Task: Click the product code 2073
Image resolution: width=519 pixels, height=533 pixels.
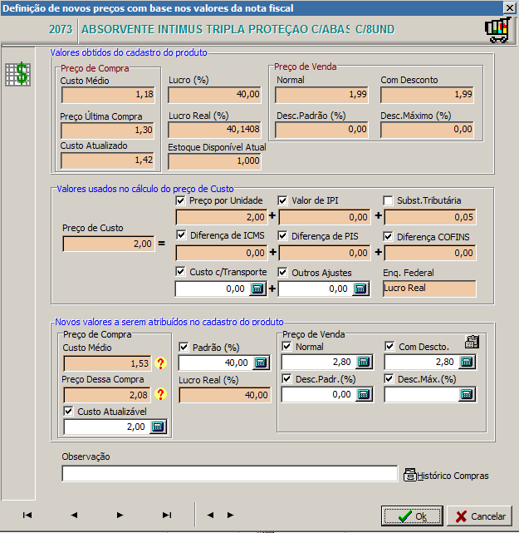Action: pyautogui.click(x=61, y=30)
